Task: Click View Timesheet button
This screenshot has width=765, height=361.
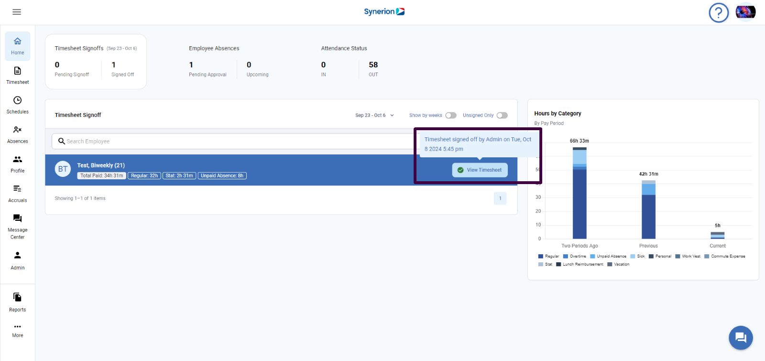Action: tap(480, 170)
